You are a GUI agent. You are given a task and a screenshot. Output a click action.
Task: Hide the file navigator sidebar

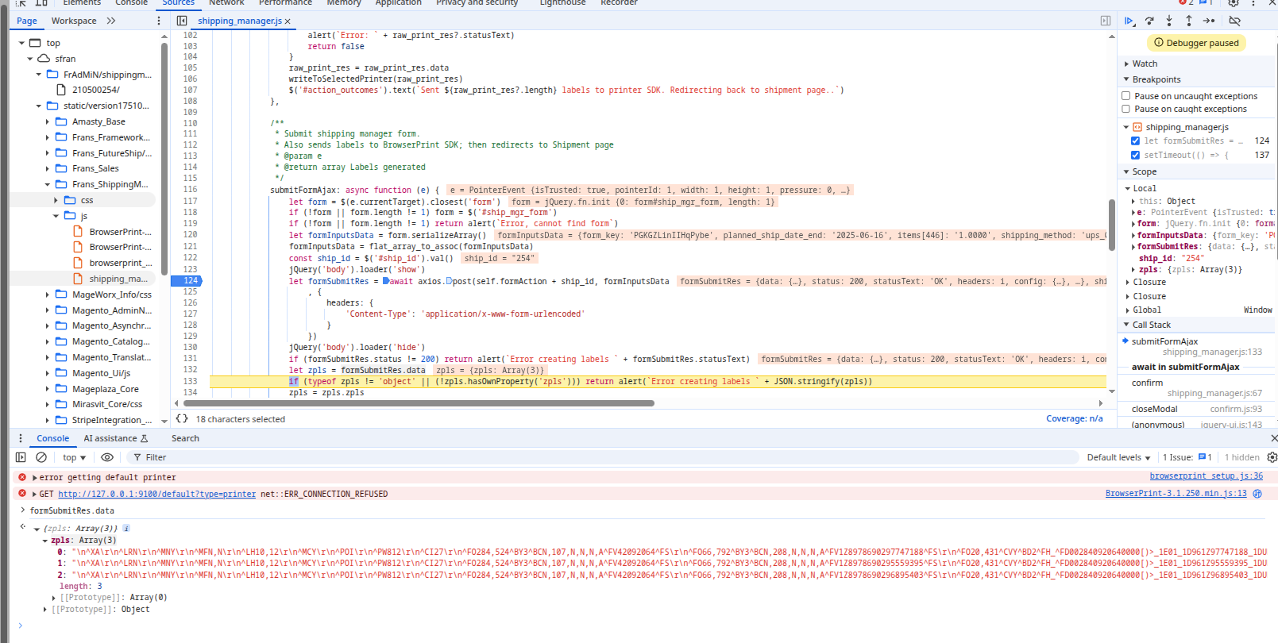pyautogui.click(x=182, y=21)
